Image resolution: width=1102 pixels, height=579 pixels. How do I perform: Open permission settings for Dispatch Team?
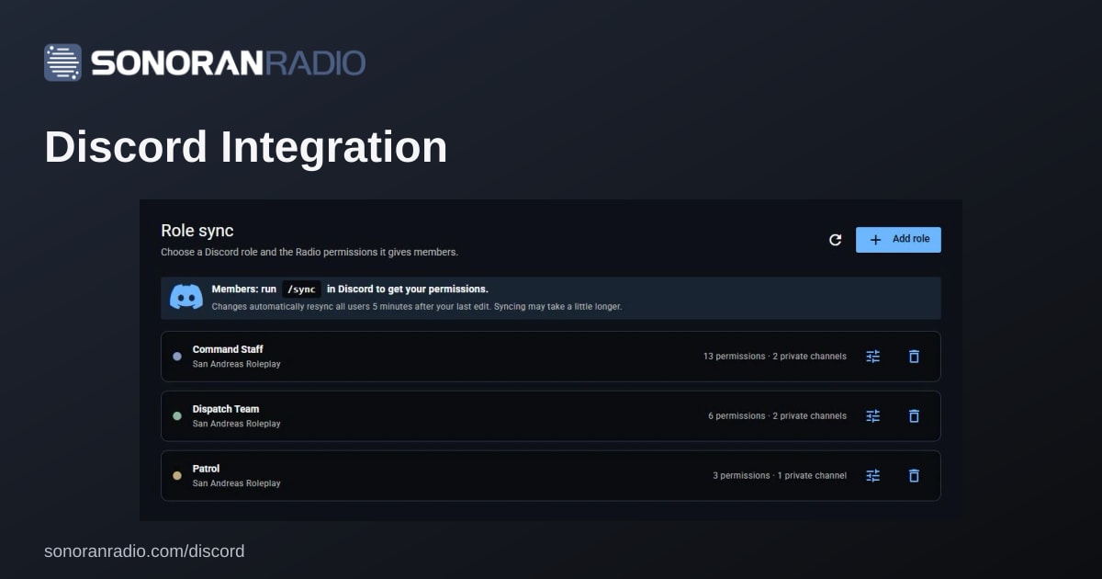(873, 416)
